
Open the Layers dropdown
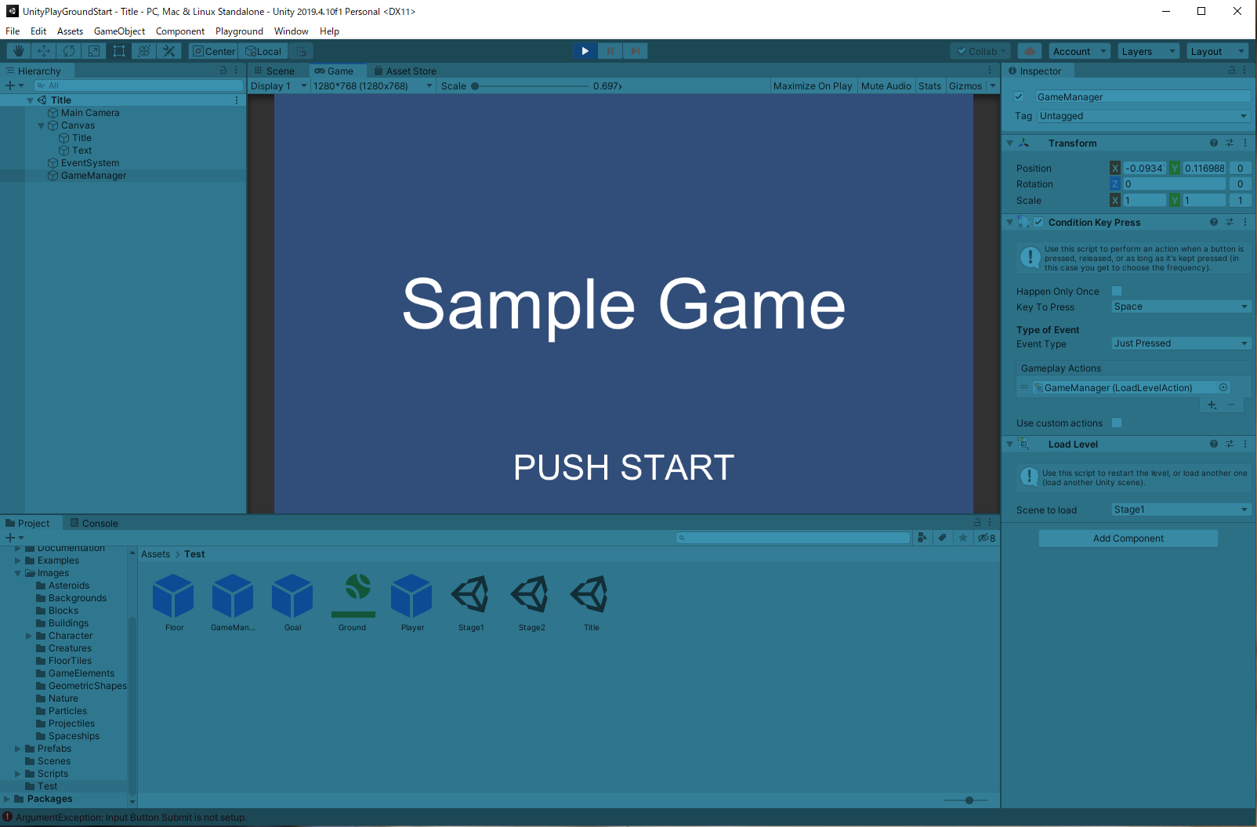pyautogui.click(x=1148, y=51)
